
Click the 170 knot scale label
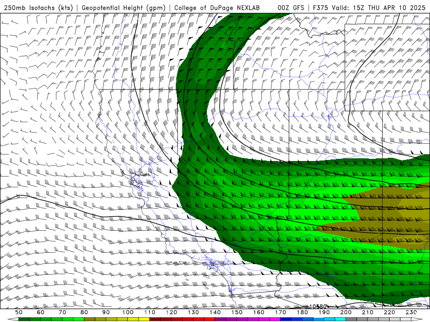(x=281, y=312)
